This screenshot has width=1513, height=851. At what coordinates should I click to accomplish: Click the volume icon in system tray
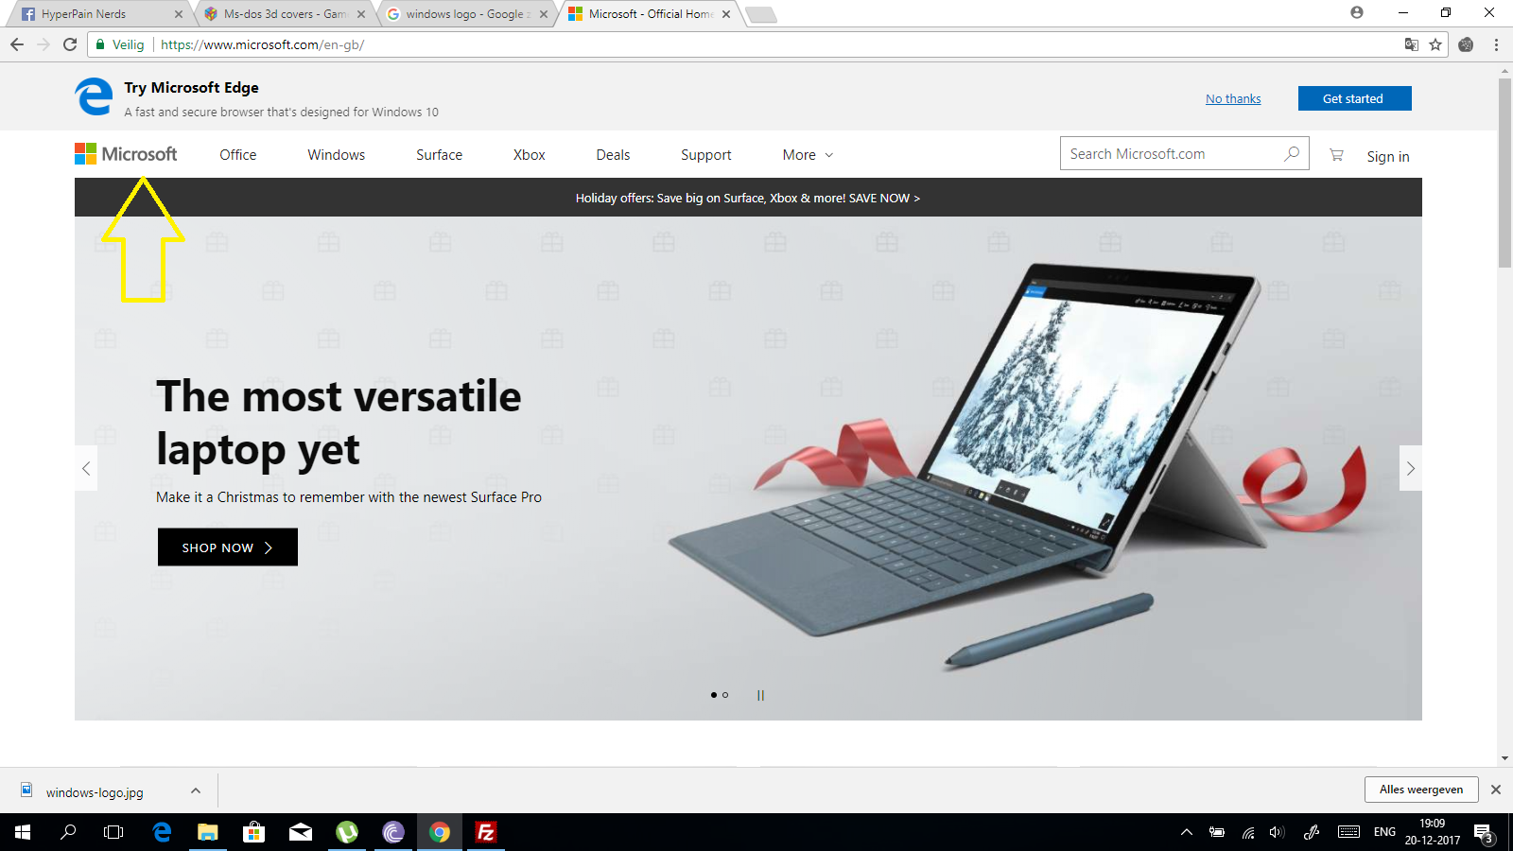click(x=1277, y=832)
